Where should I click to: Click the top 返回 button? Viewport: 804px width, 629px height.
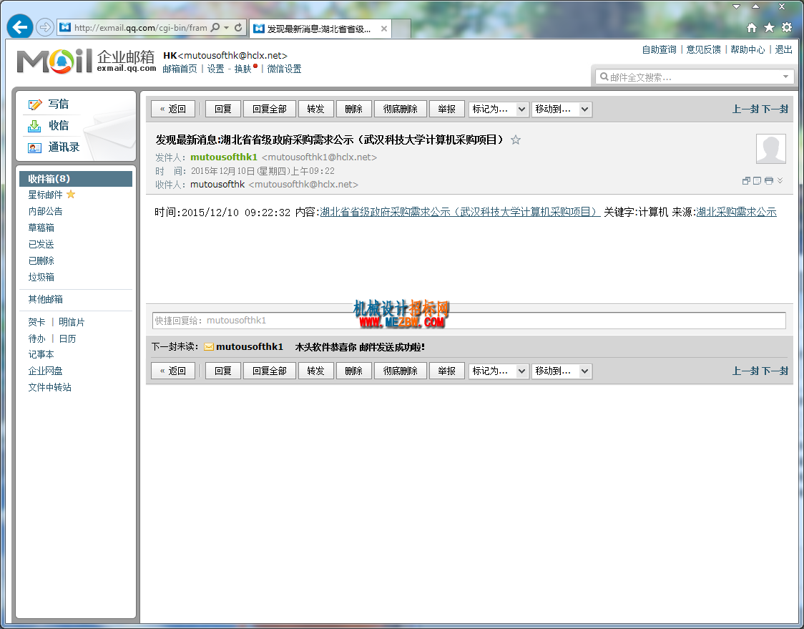pos(173,109)
